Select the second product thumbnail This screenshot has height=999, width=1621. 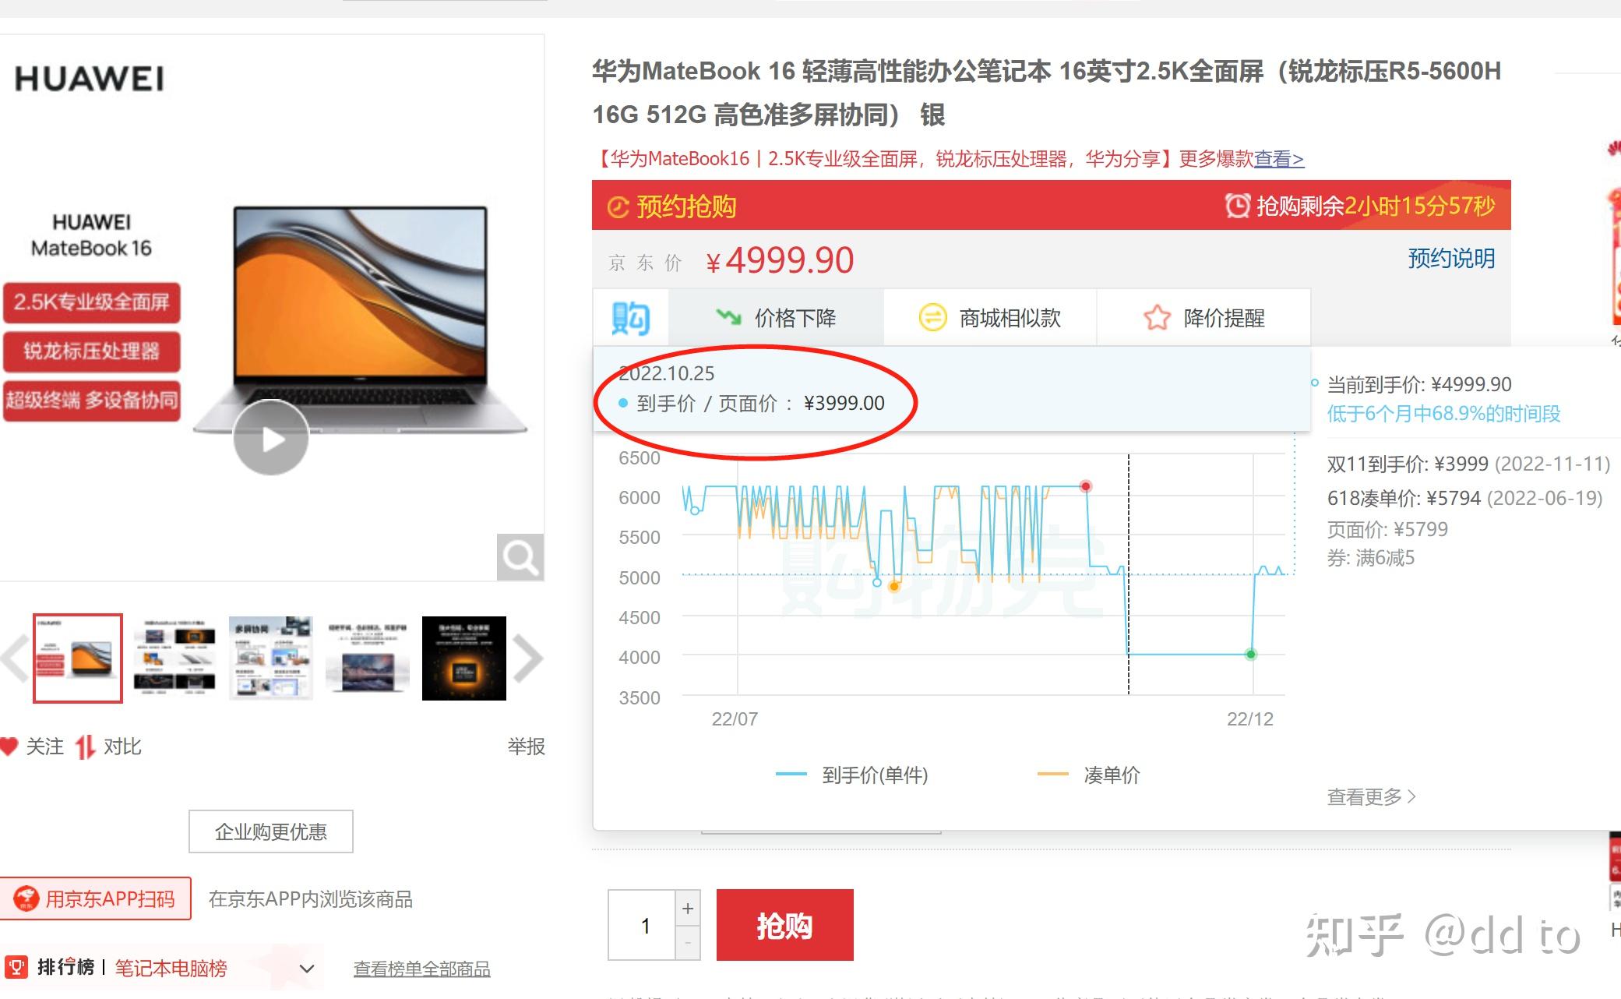tap(174, 658)
